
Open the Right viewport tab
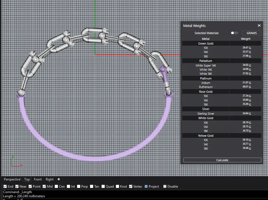pyautogui.click(x=50, y=179)
